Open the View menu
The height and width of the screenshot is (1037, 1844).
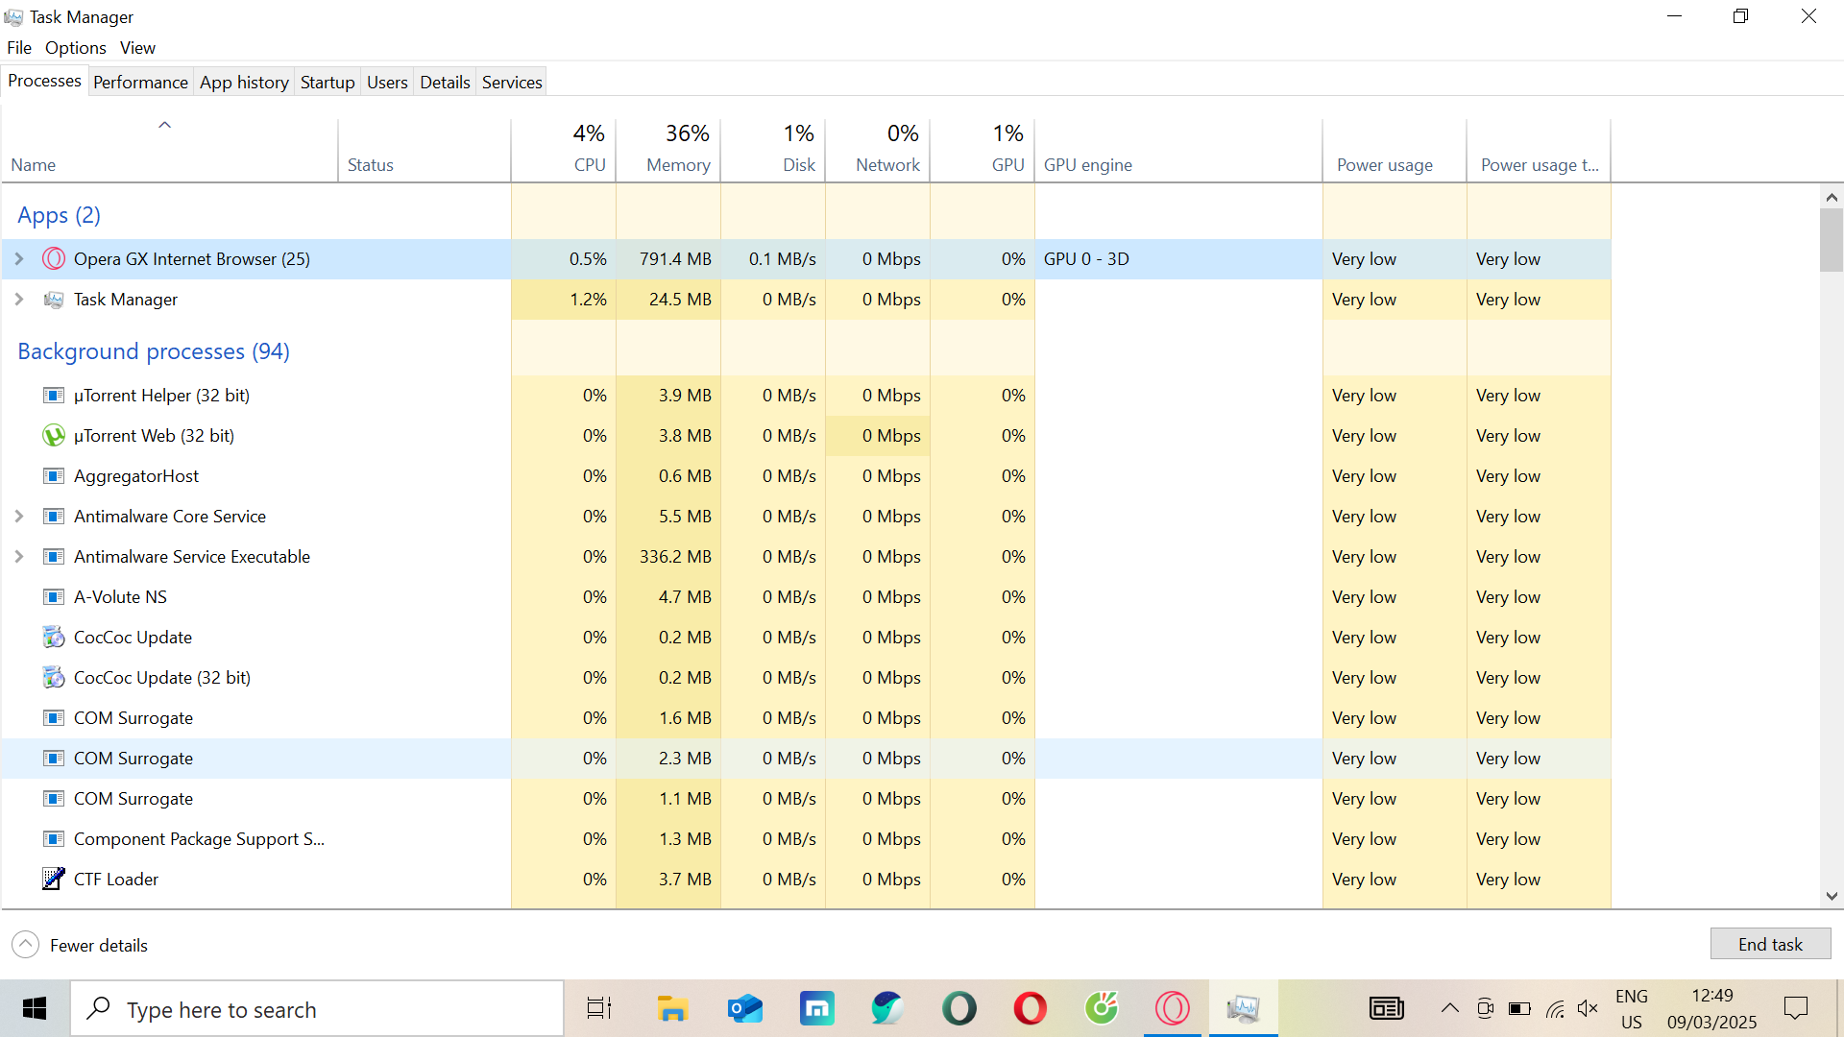coord(137,48)
